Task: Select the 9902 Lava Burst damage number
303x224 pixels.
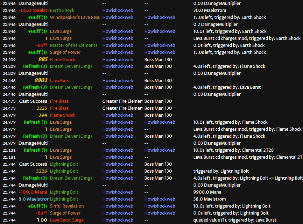Action: tap(41, 80)
